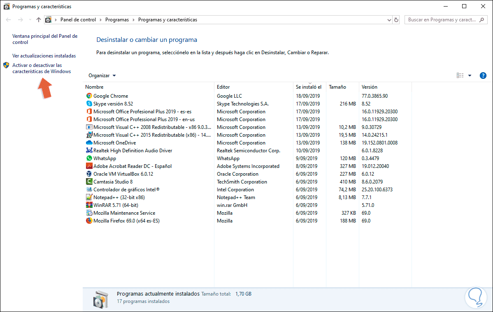493x312 pixels.
Task: Select Camtasia Studio 8 entry name
Action: (x=113, y=182)
